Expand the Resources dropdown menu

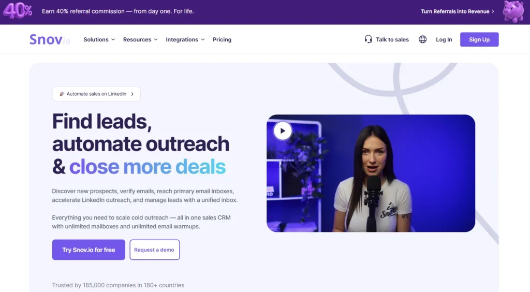[x=140, y=39]
